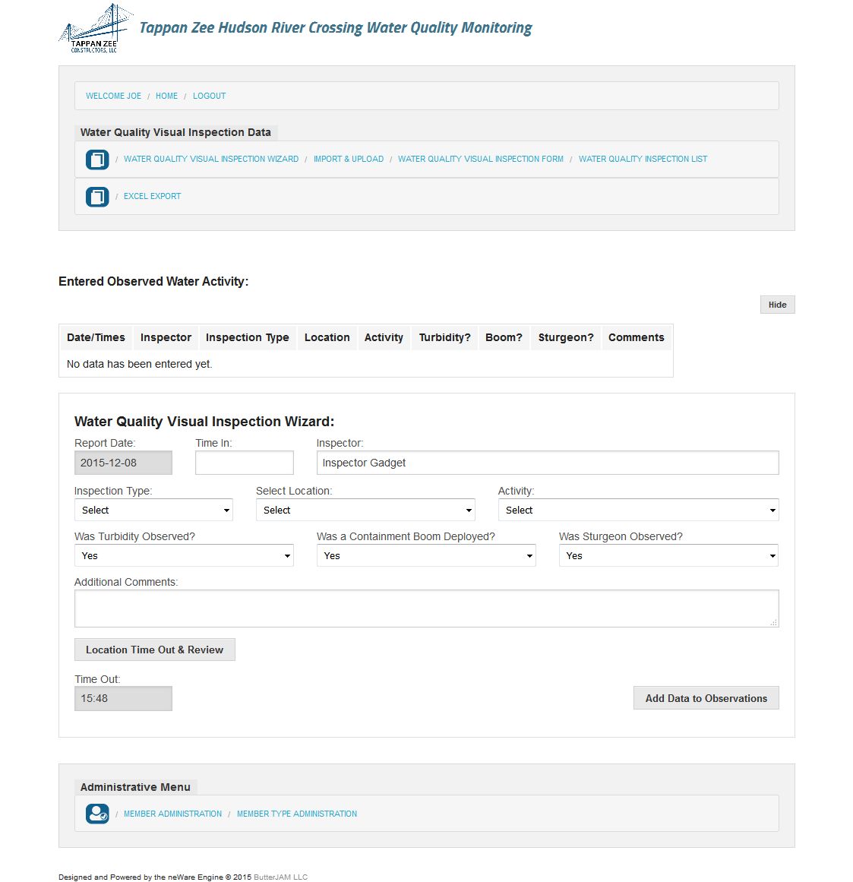
Task: Click the document icon beside Excel Export
Action: pos(97,197)
